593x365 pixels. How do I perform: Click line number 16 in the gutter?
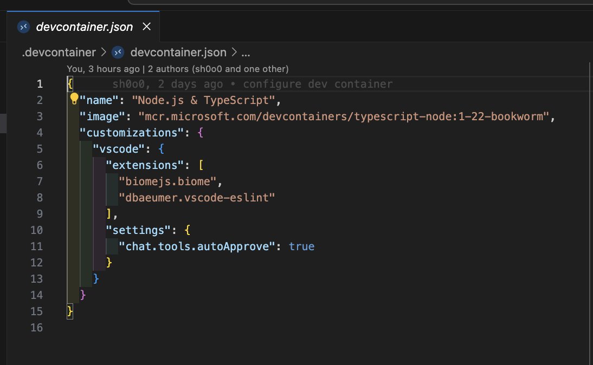[x=37, y=328]
